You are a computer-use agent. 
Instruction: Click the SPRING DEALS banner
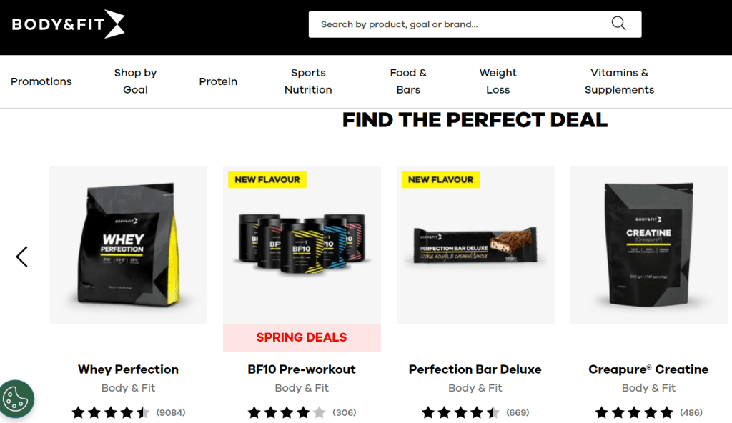point(302,337)
